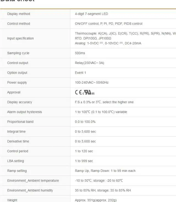Viewport: 176px width, 202px height.
Task: Click the RTD DPt100Ω line
Action: click(x=93, y=38)
